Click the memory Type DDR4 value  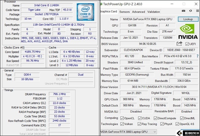coord(27,75)
